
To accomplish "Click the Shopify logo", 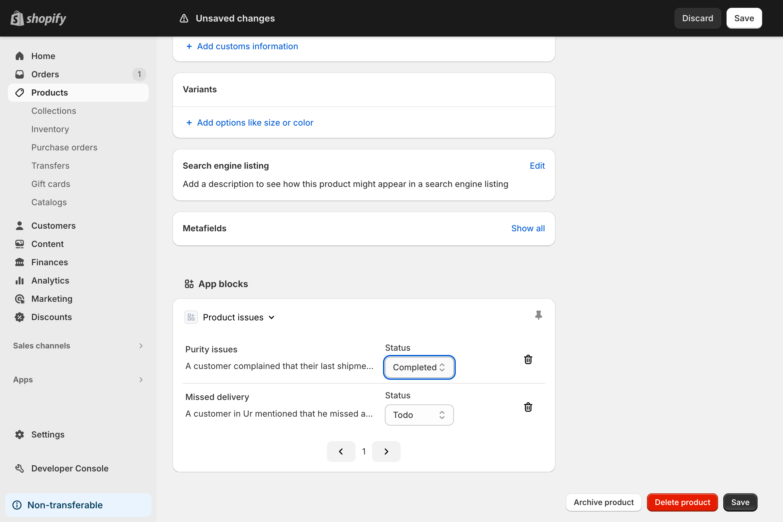I will (38, 18).
